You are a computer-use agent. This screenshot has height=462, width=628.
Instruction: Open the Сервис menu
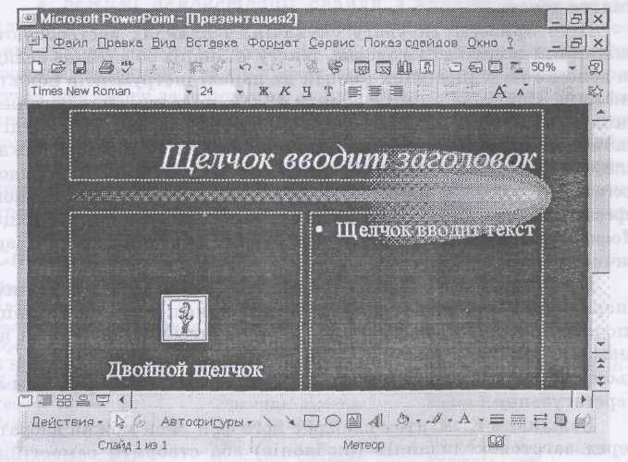click(x=332, y=43)
